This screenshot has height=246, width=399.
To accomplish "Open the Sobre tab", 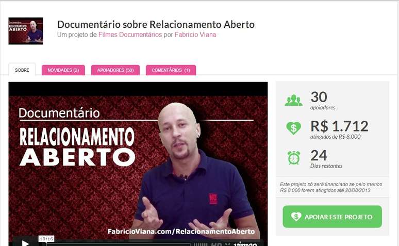I will (22, 70).
